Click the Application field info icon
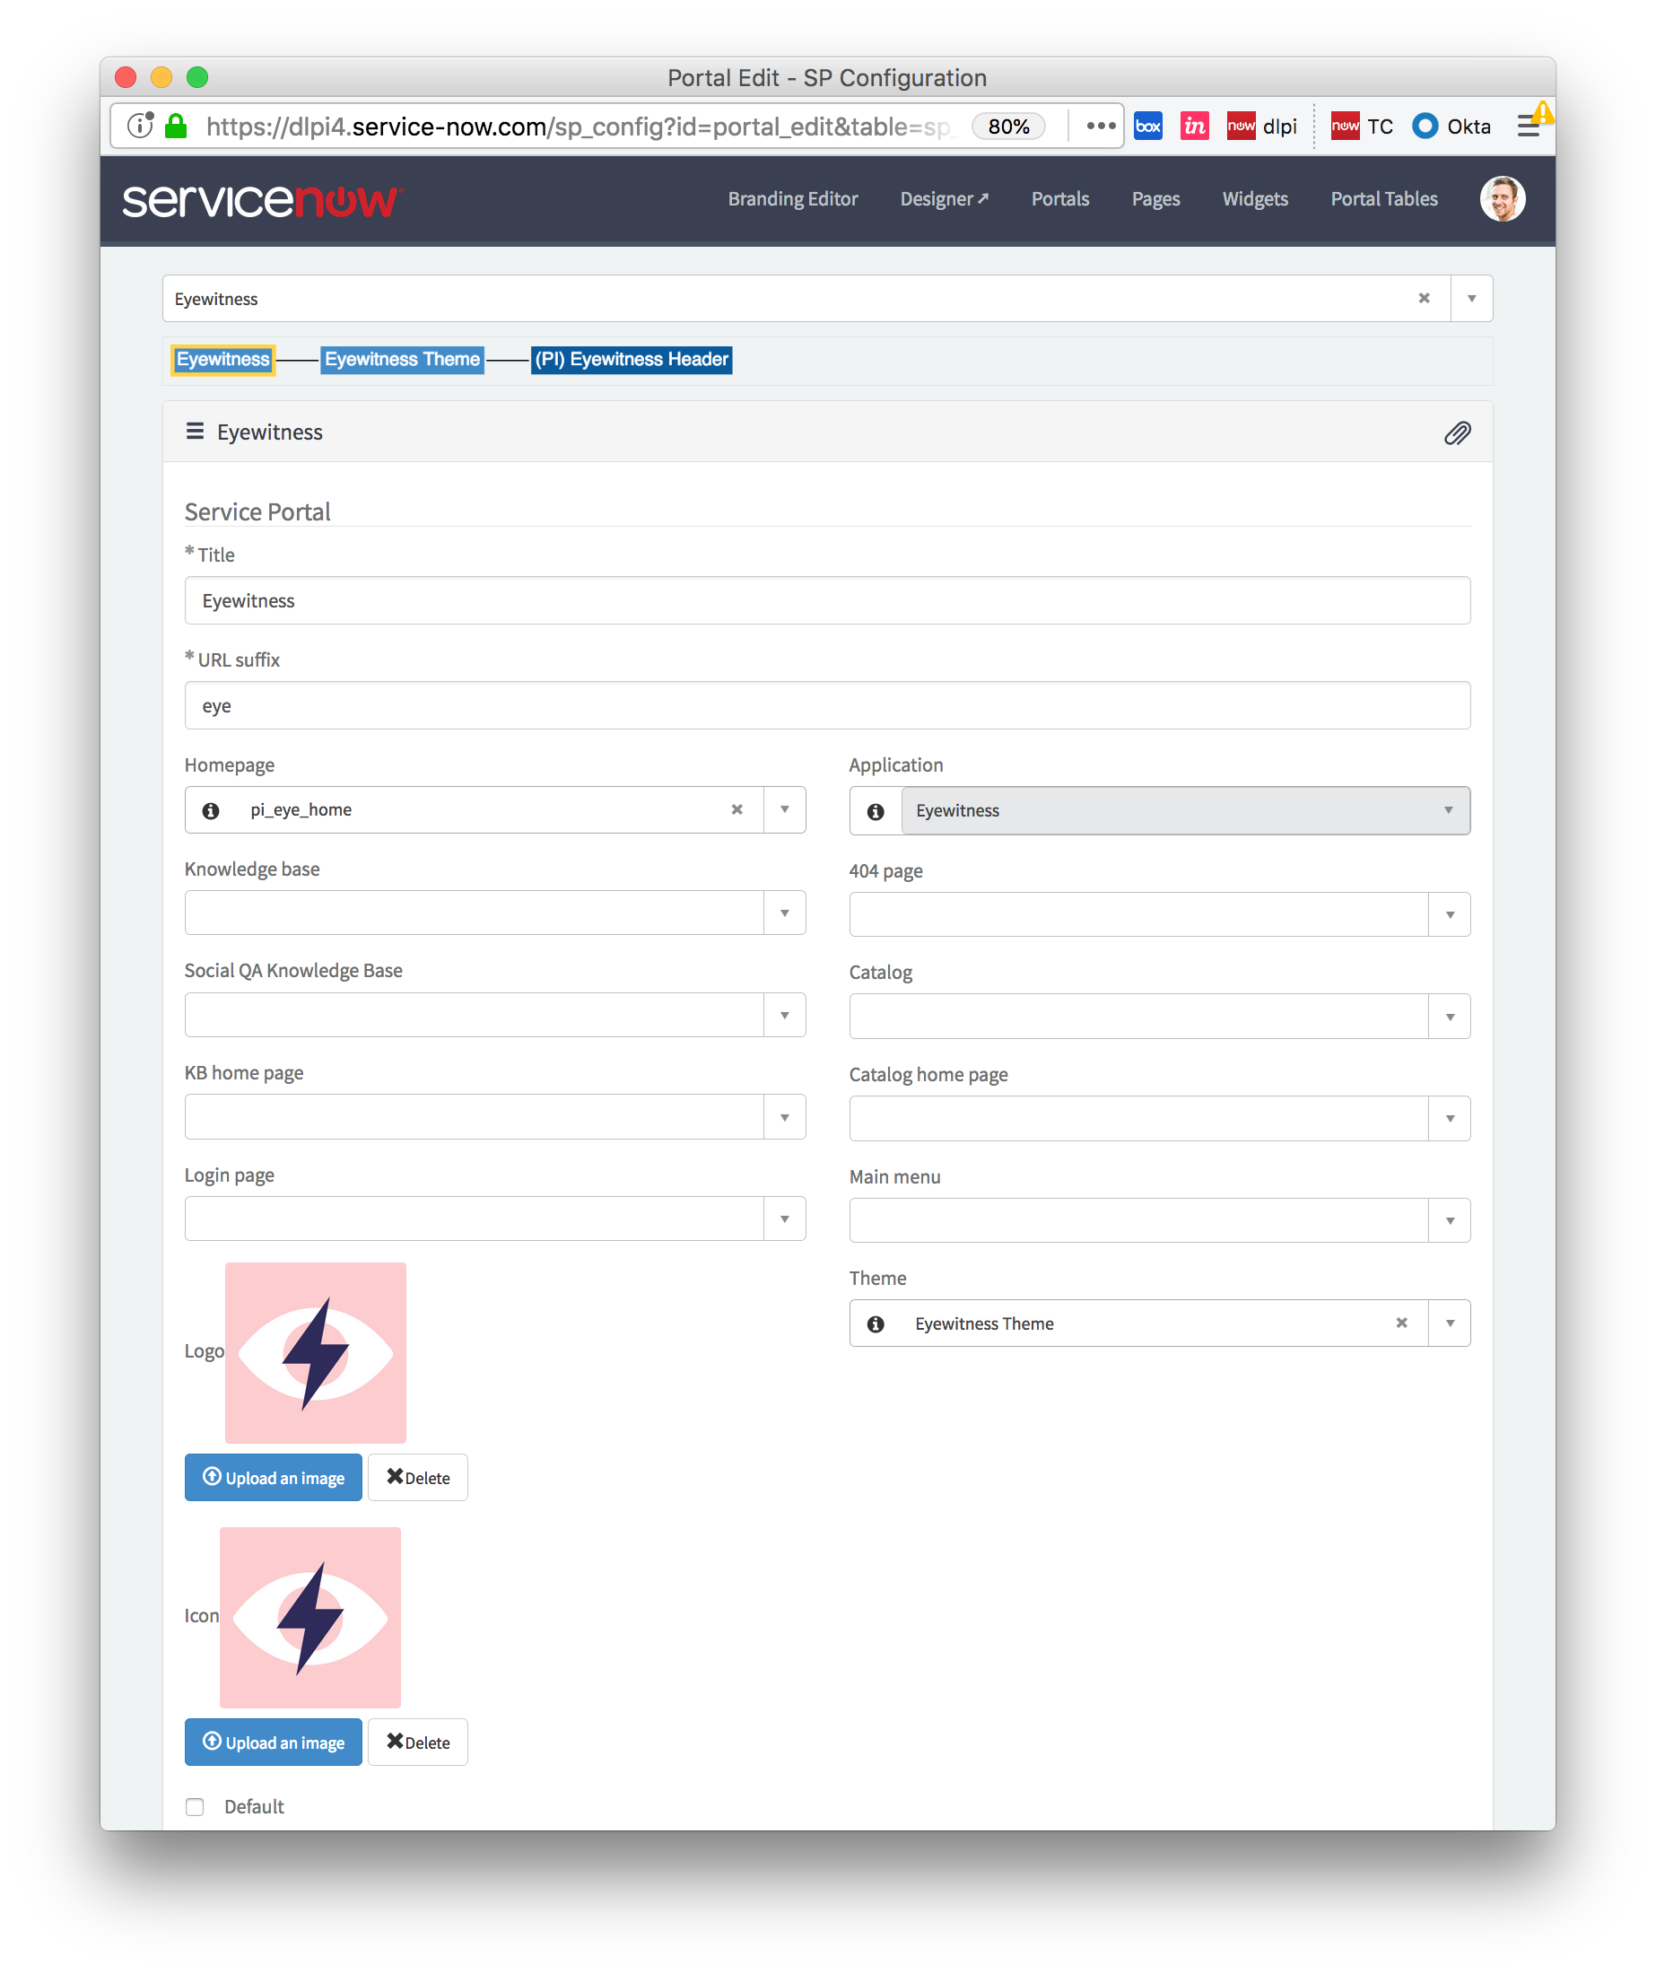The height and width of the screenshot is (1974, 1656). coord(875,811)
